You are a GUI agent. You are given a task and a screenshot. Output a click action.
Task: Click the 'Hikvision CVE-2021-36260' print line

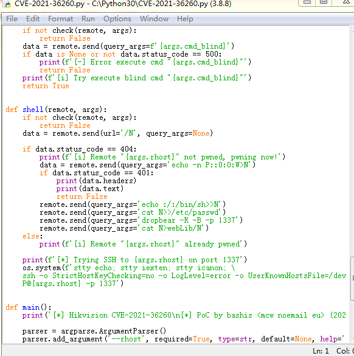(184, 315)
